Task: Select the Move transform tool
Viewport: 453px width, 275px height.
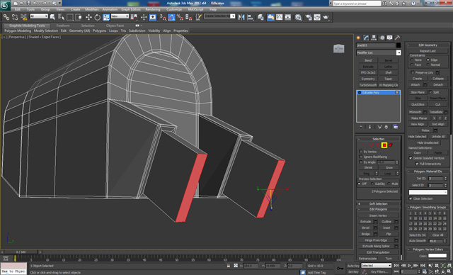Action: (x=88, y=17)
